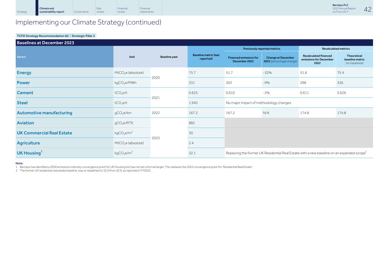This screenshot has height=275, width=389.
Task: Select the Steel sector label
Action: [x=22, y=103]
